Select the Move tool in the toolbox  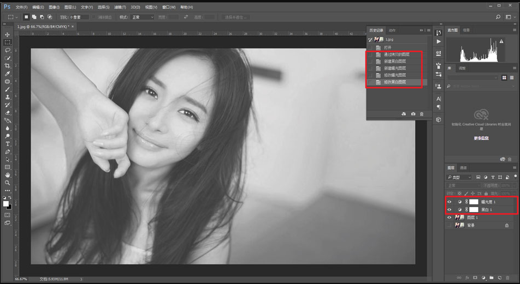click(8, 34)
